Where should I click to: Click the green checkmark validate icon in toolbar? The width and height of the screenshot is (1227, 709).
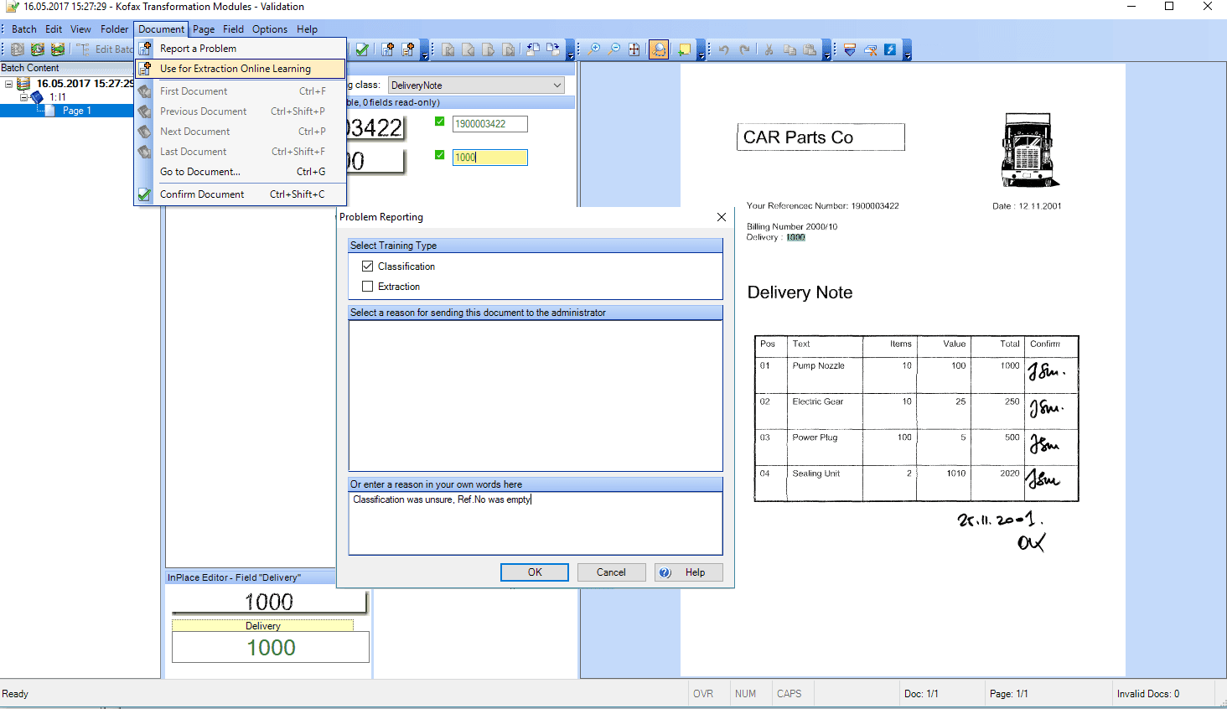point(362,49)
